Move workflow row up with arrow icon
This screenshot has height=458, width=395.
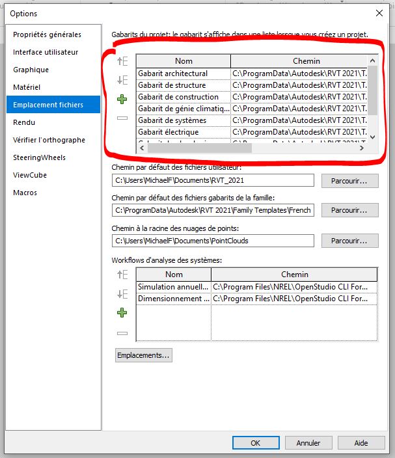pyautogui.click(x=122, y=275)
